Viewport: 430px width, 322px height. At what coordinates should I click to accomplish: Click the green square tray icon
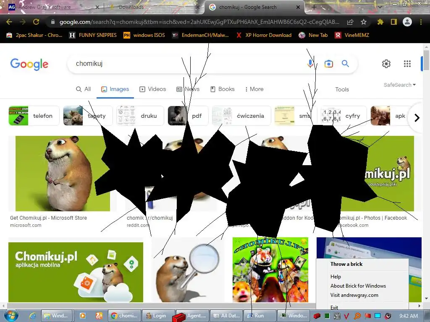pyautogui.click(x=327, y=316)
